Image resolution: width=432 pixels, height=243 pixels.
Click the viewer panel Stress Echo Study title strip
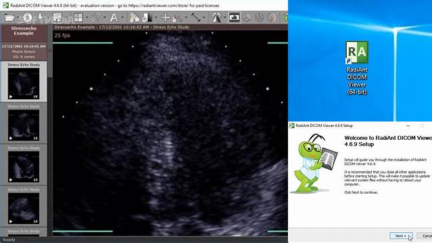[170, 27]
